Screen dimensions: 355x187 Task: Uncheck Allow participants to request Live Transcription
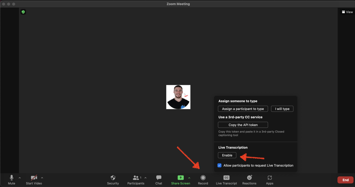click(220, 165)
